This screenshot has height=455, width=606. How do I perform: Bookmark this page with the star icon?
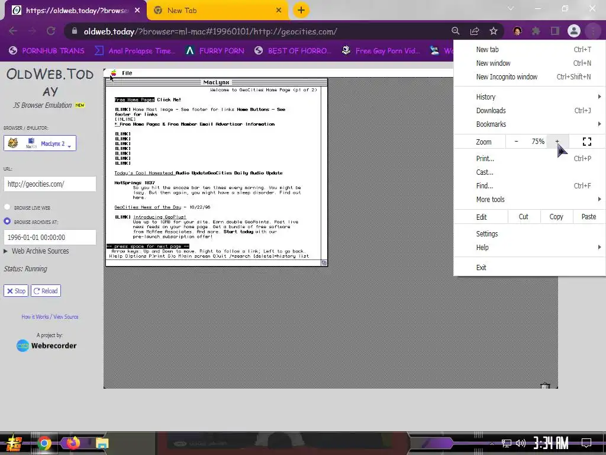[x=494, y=31]
